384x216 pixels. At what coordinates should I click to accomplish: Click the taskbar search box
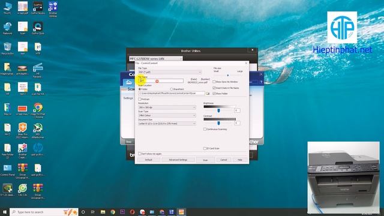pos(44,212)
